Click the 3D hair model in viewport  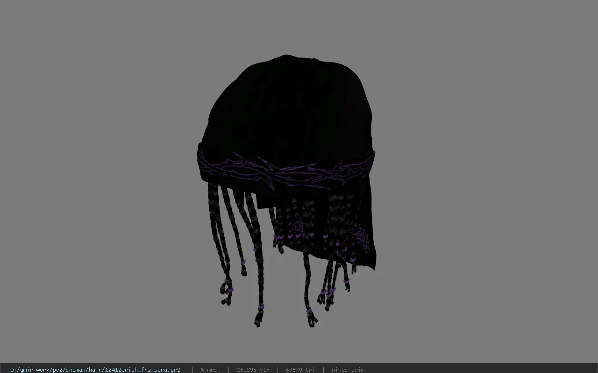coord(286,191)
